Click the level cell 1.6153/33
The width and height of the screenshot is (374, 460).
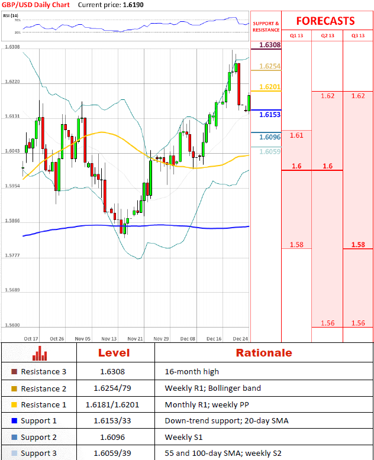pos(112,421)
